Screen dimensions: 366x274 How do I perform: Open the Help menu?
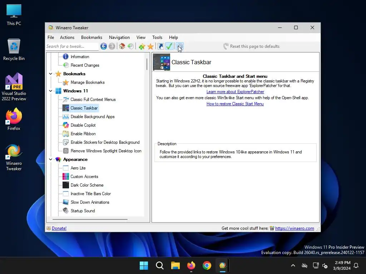point(173,37)
